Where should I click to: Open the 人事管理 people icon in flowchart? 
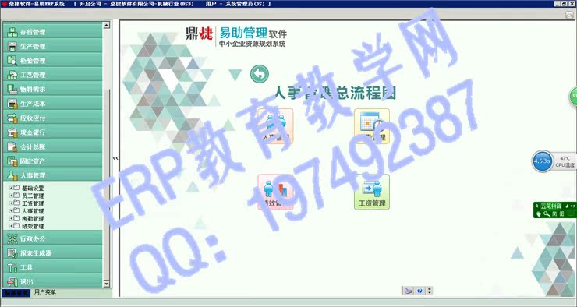275,126
